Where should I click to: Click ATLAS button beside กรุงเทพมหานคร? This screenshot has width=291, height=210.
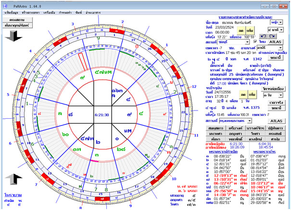click(277, 121)
